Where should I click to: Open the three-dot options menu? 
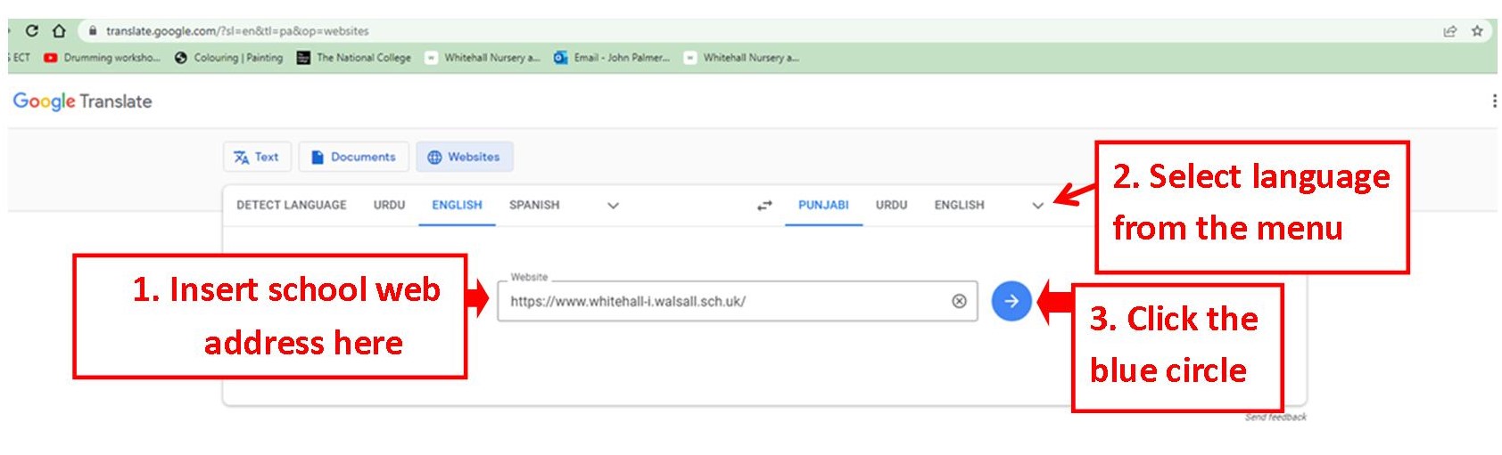(x=1494, y=101)
